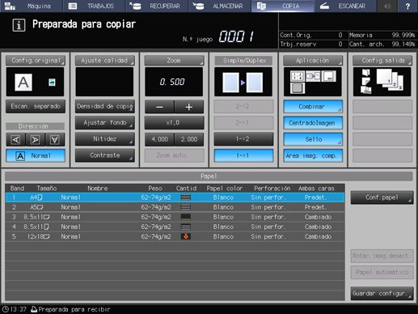Select tray 5 12x18 paper row
The width and height of the screenshot is (418, 314).
point(175,236)
